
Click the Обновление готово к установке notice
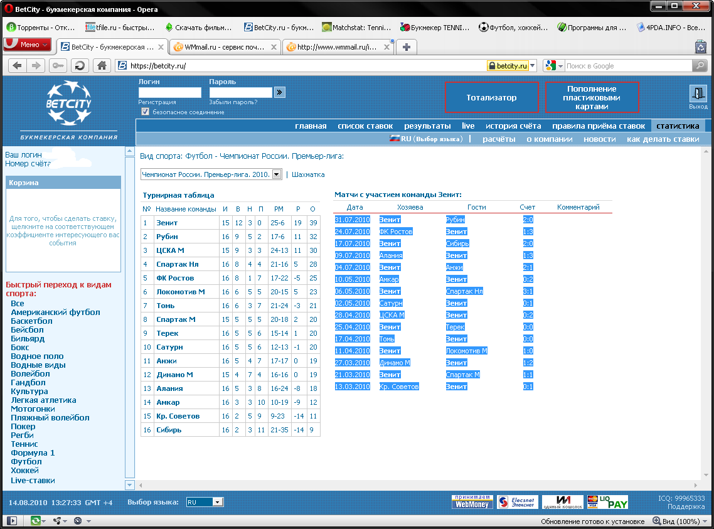(592, 521)
